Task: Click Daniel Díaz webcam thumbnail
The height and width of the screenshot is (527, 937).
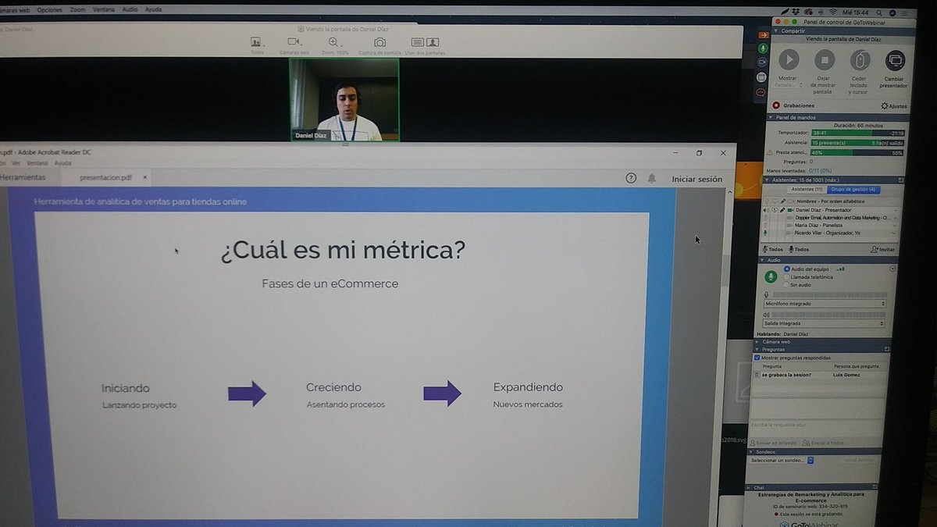Action: click(344, 100)
